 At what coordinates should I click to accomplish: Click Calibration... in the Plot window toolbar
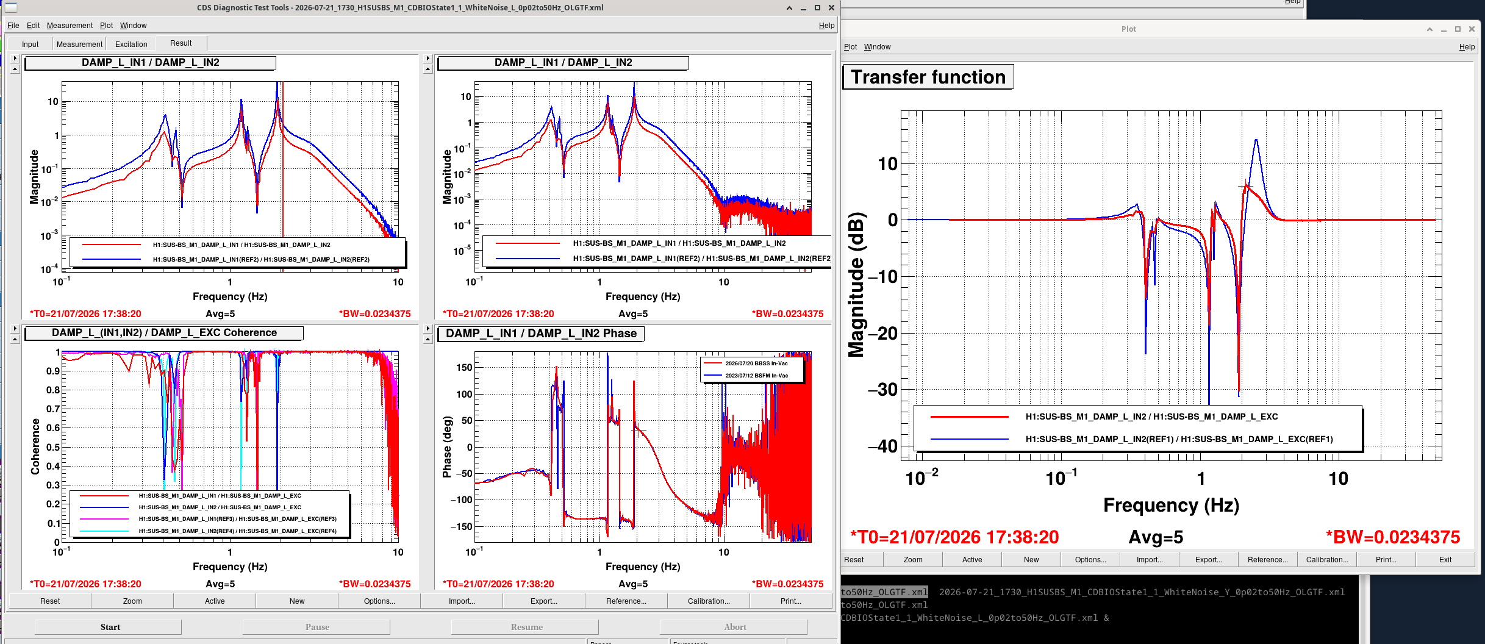coord(1327,559)
